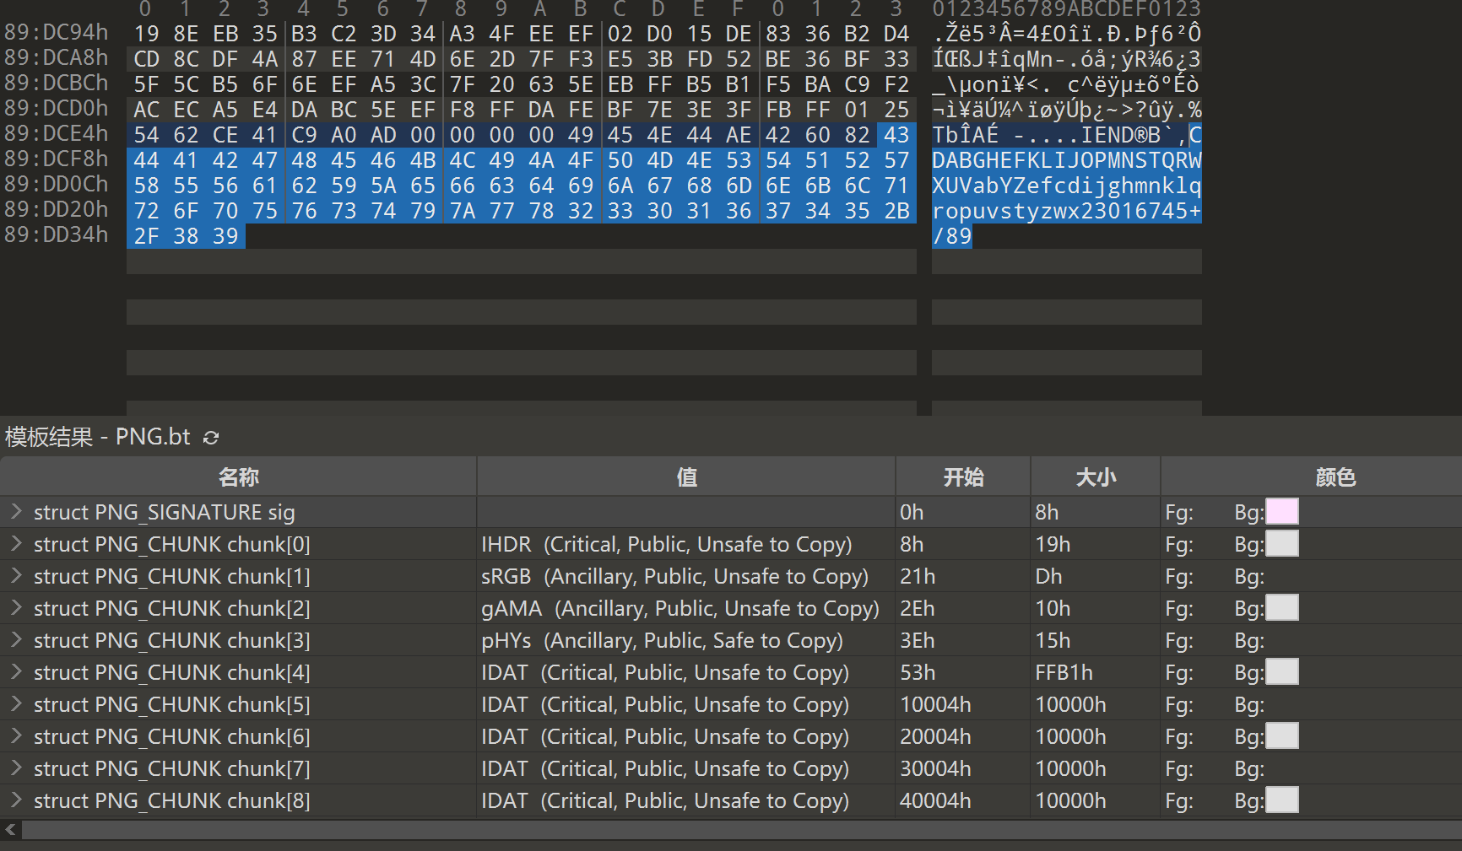The height and width of the screenshot is (851, 1462).
Task: Click the start offset "20004h" of chunk[6]
Action: coord(935,736)
